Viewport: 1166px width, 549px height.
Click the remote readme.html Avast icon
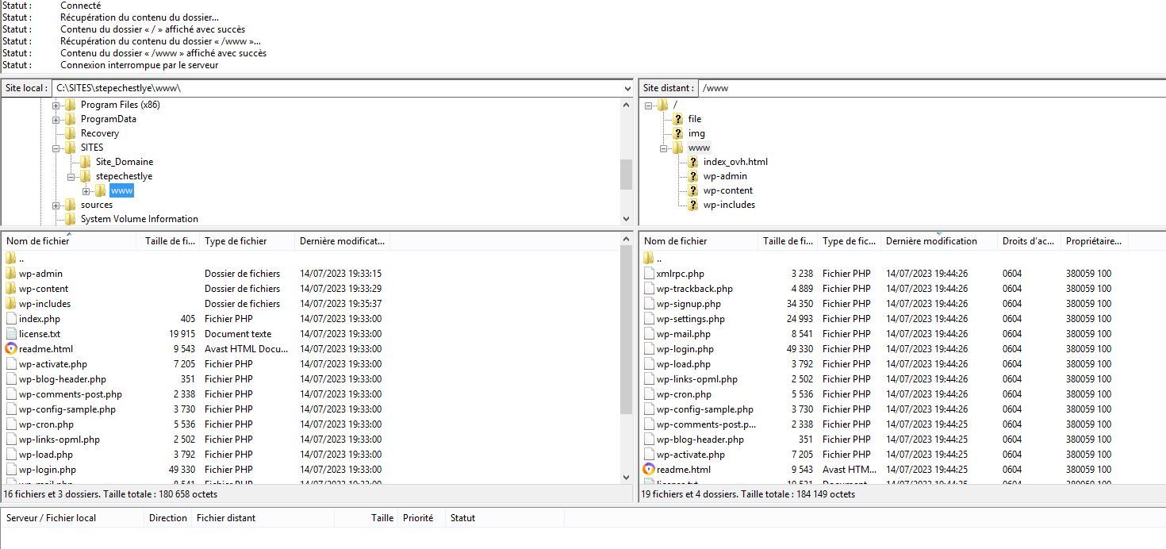click(649, 470)
